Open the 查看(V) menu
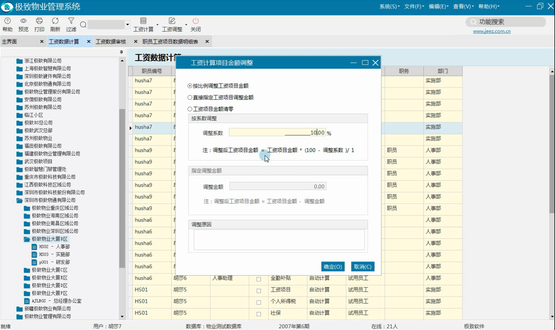 click(x=462, y=6)
